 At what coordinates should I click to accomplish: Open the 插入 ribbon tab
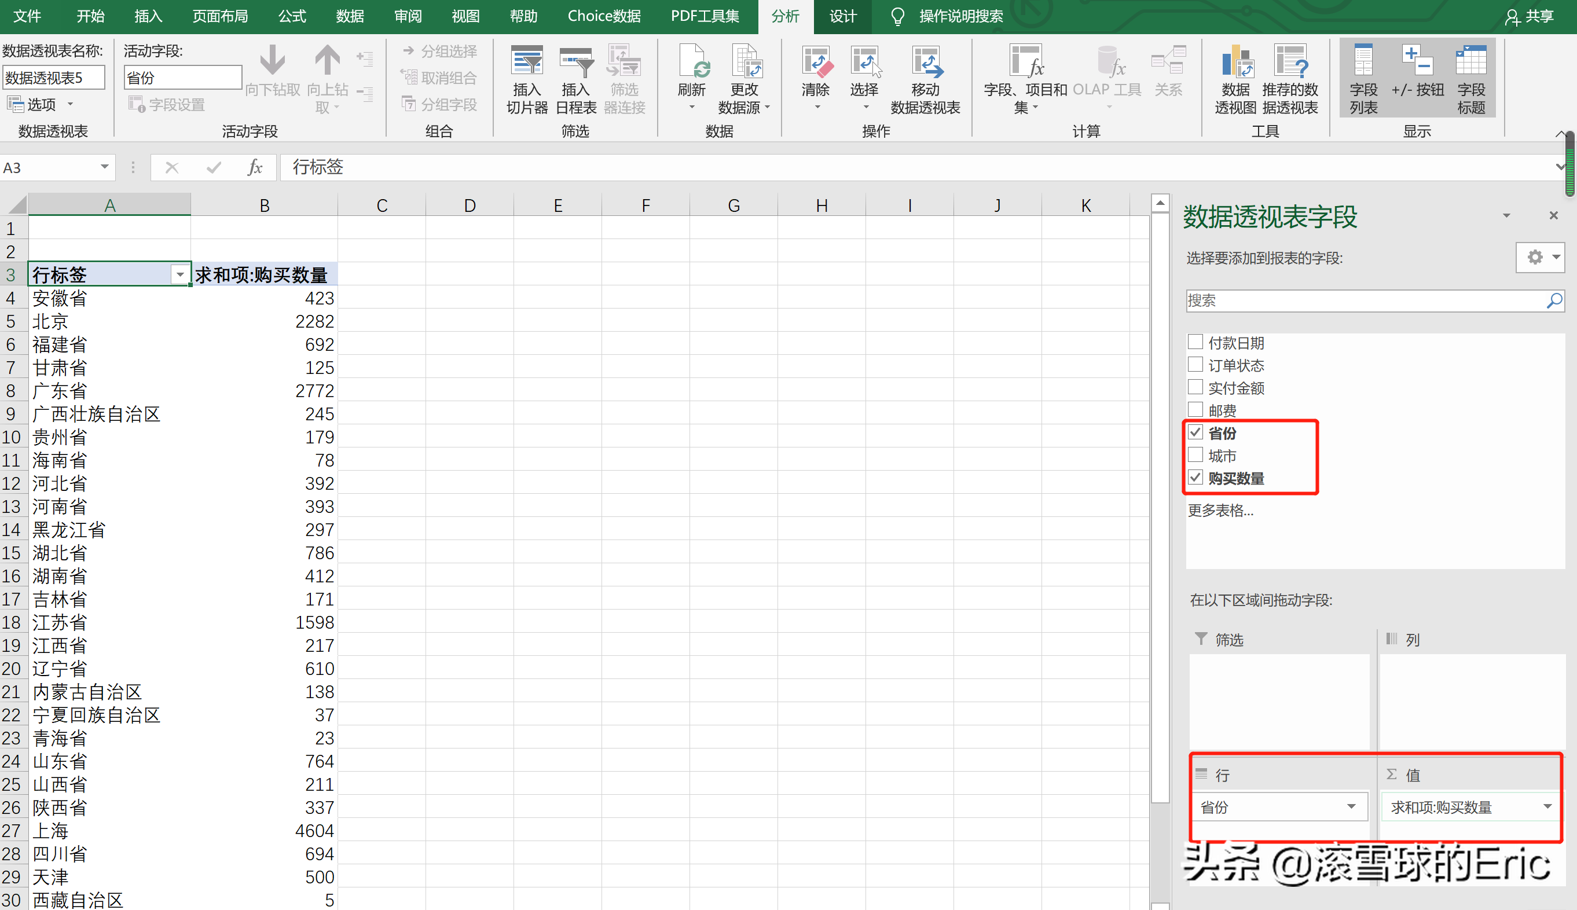[x=148, y=16]
